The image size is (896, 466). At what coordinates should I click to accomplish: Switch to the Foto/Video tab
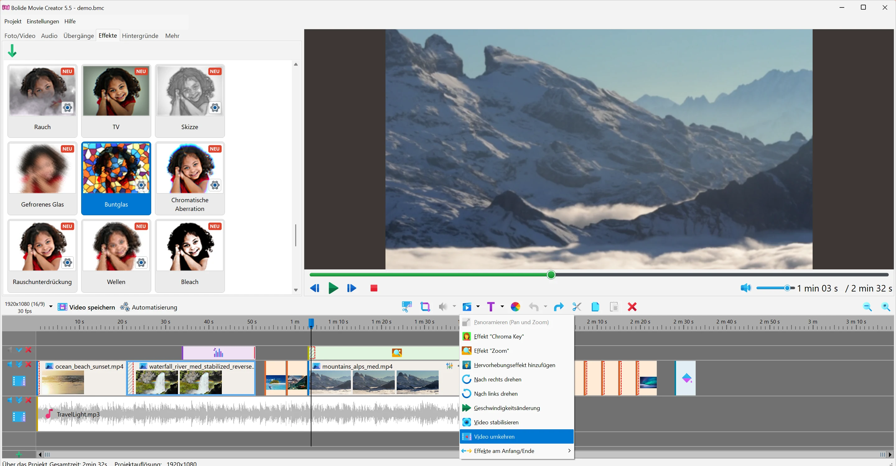(20, 36)
